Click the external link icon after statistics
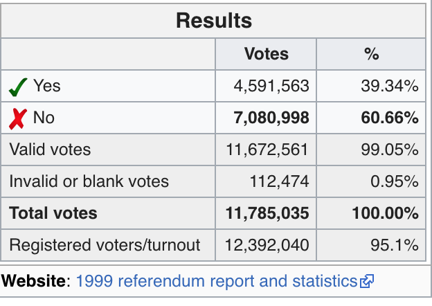 367,282
